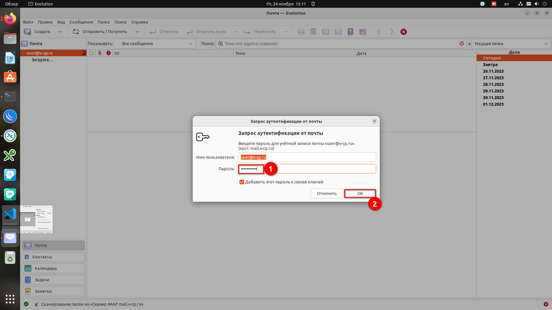
Task: Open Visual Studio Code from the dock
Action: coord(10,214)
